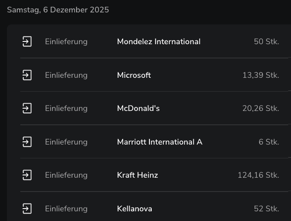Viewport: 291px width, 221px height.
Task: Click the Einlieferung label in Kellanova row
Action: [66, 209]
